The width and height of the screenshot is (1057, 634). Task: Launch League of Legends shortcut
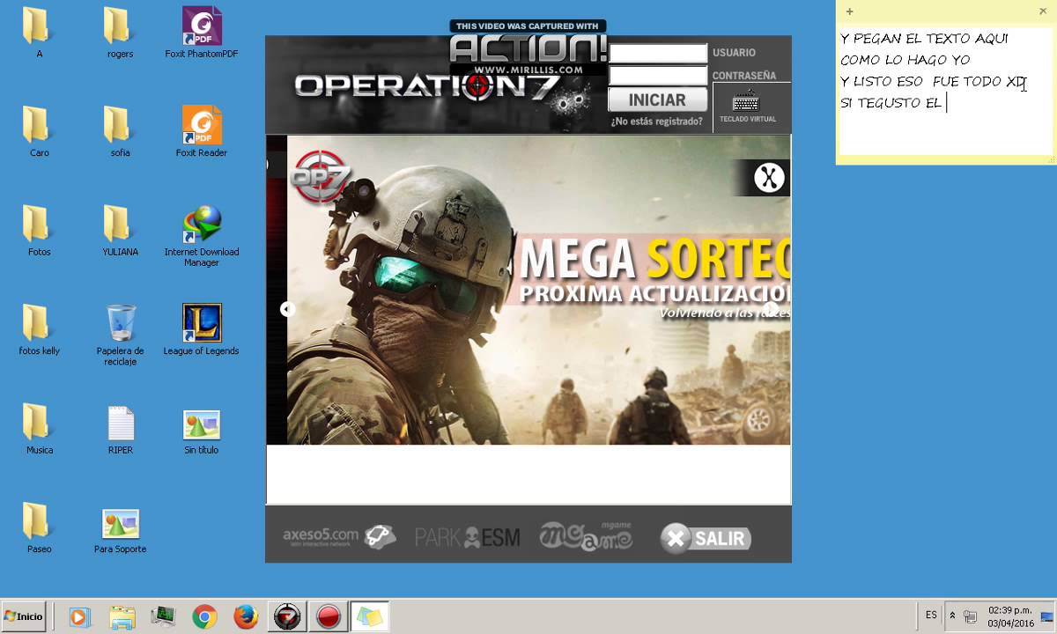[x=202, y=330]
